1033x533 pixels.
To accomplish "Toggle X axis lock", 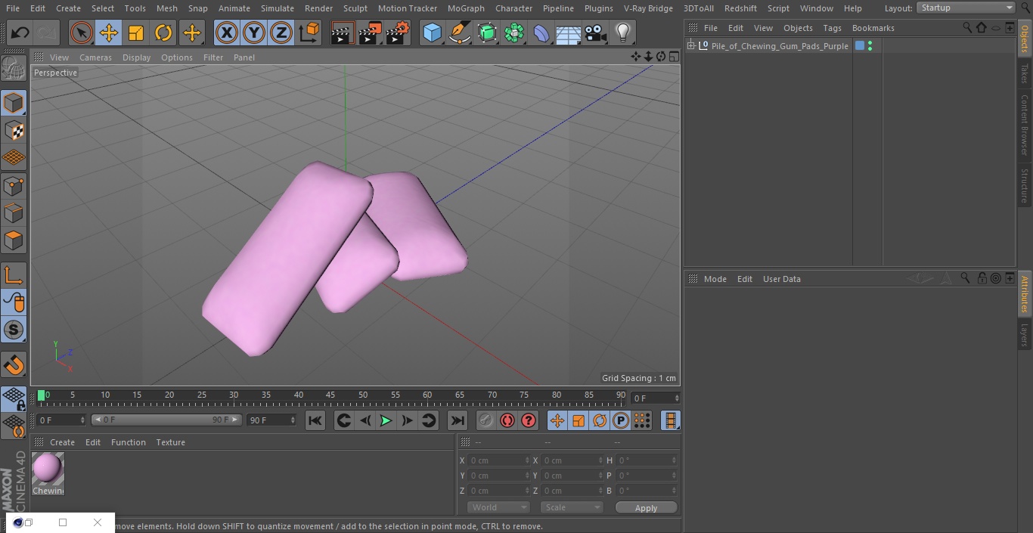I will [x=226, y=33].
